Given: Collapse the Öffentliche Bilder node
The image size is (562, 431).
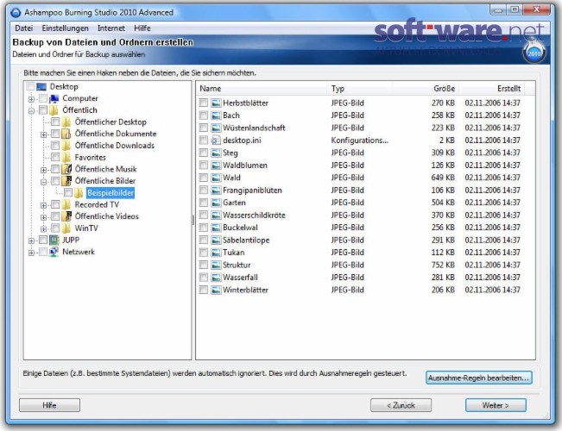Looking at the screenshot, I should (x=44, y=182).
